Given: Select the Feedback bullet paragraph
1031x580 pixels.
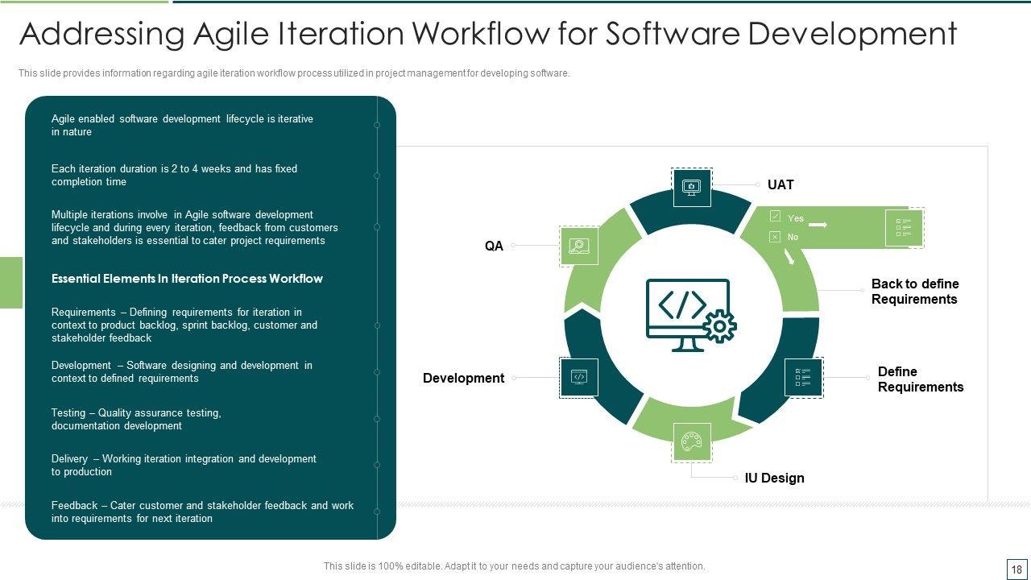Looking at the screenshot, I should click(202, 512).
